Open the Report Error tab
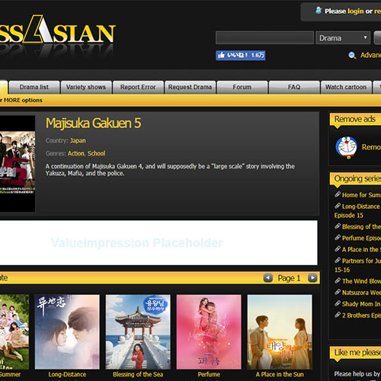Screen dimensions: 381x381 pyautogui.click(x=138, y=87)
